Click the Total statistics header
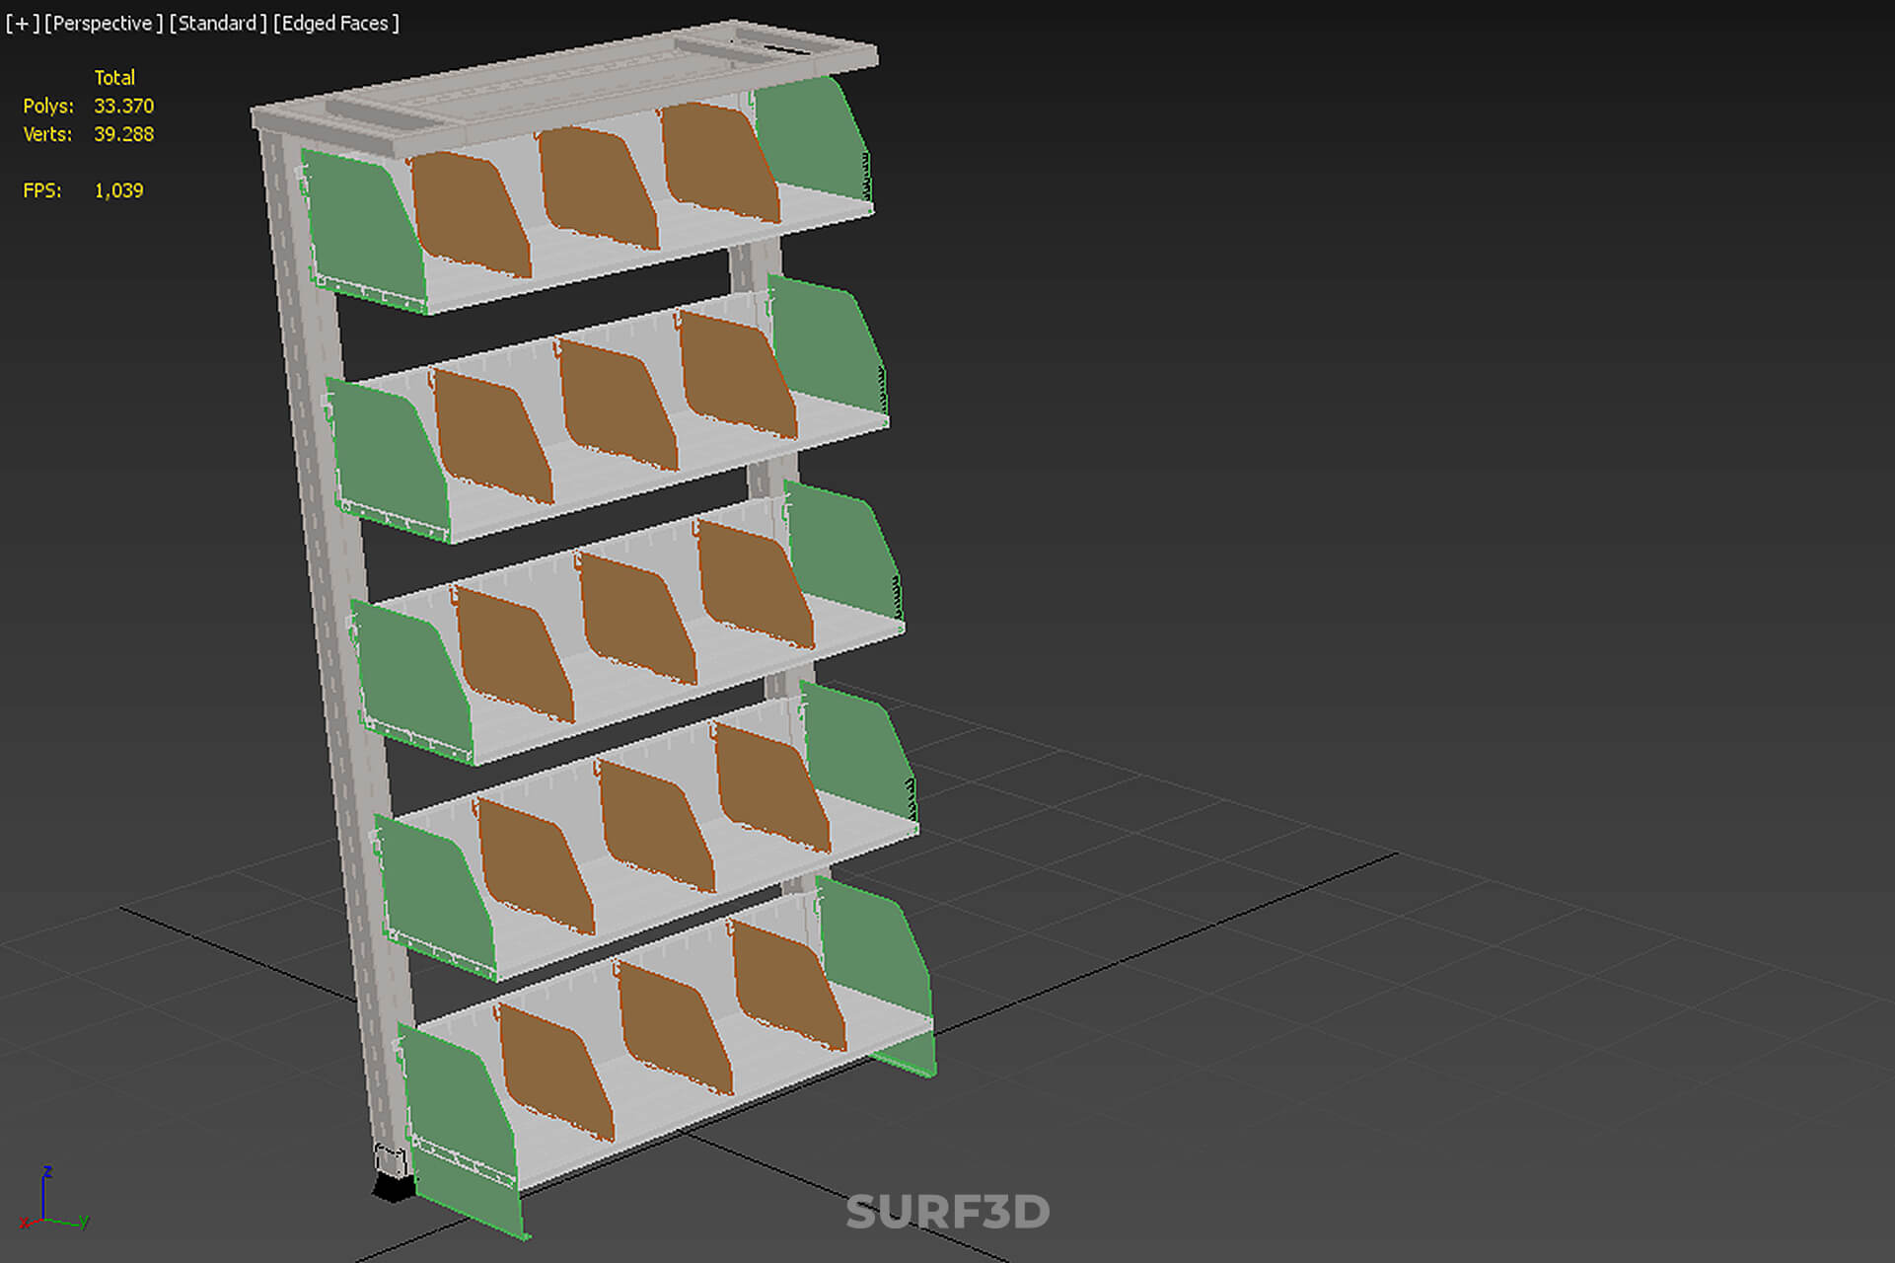 click(x=114, y=77)
